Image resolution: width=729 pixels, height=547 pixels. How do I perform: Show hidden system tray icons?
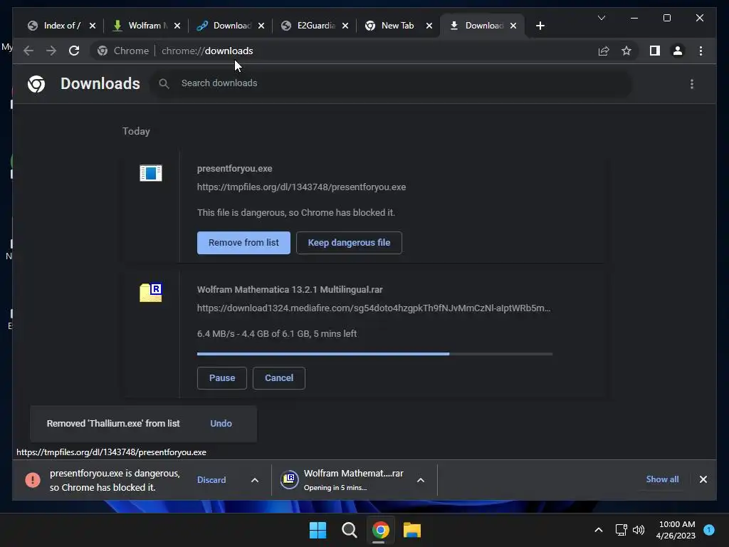click(x=598, y=530)
